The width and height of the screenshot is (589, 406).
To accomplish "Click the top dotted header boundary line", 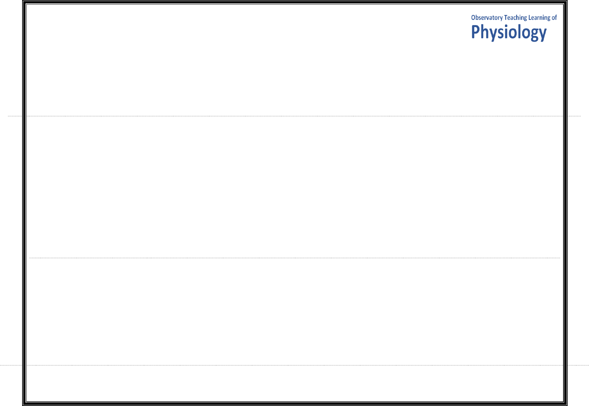I will pos(294,116).
